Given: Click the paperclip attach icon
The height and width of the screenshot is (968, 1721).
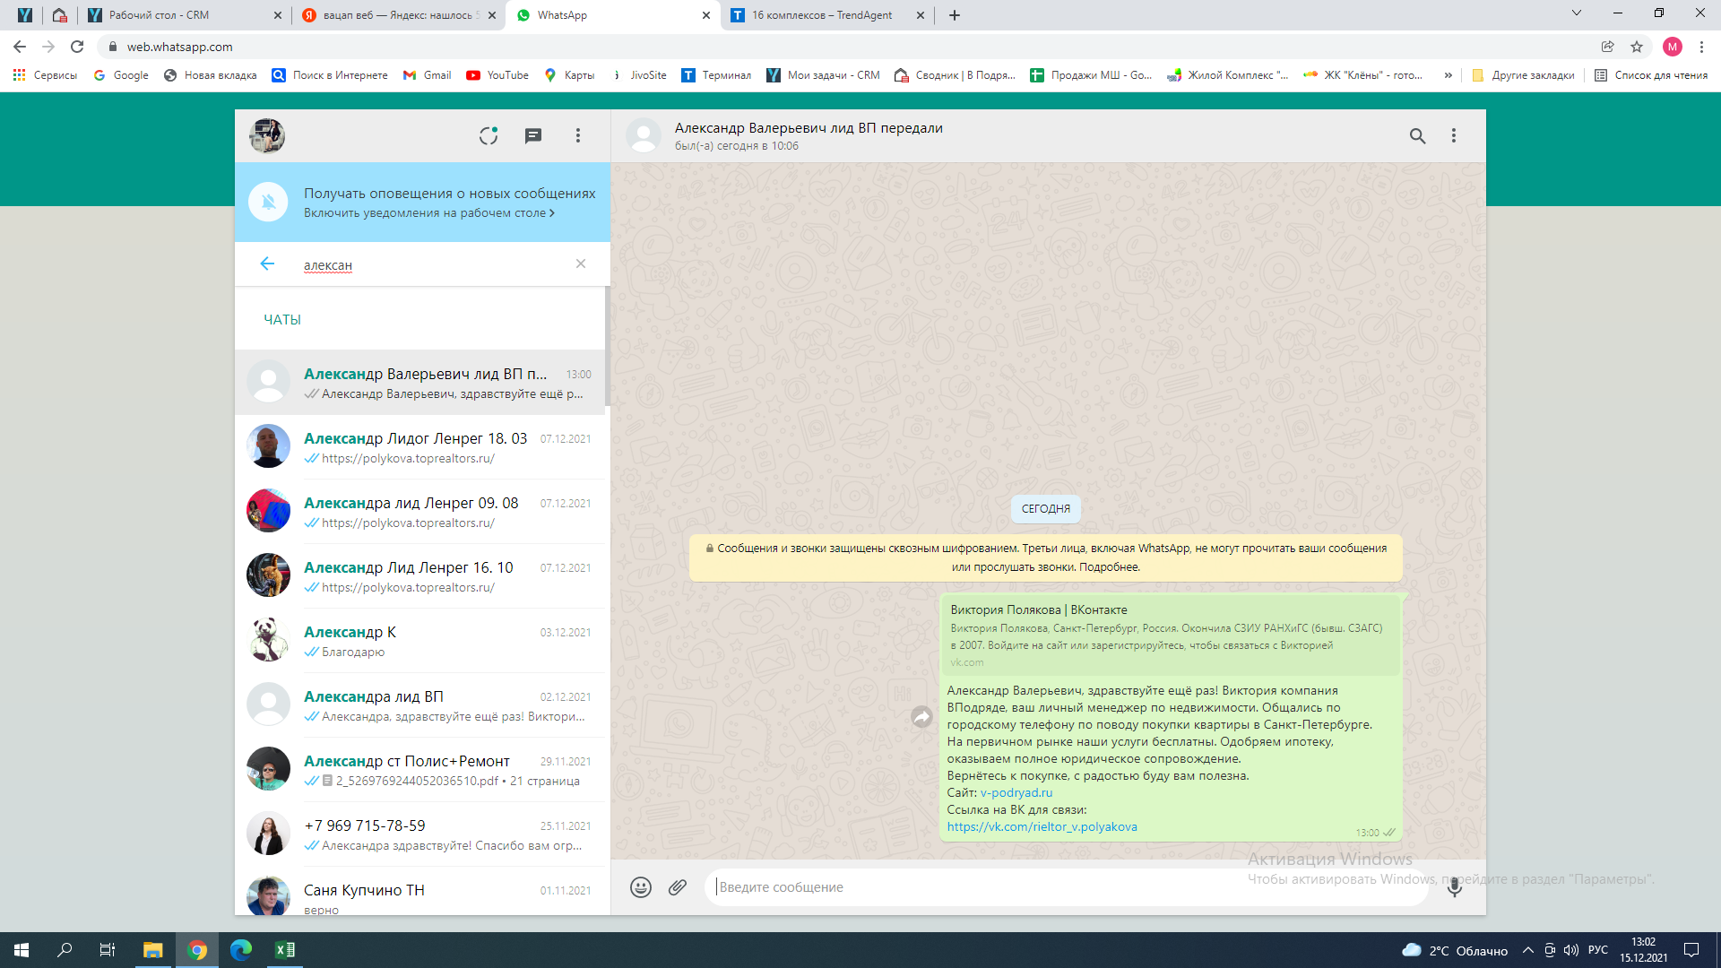Looking at the screenshot, I should [x=678, y=887].
